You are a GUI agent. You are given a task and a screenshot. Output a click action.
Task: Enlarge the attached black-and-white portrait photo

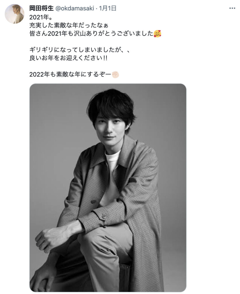click(108, 188)
